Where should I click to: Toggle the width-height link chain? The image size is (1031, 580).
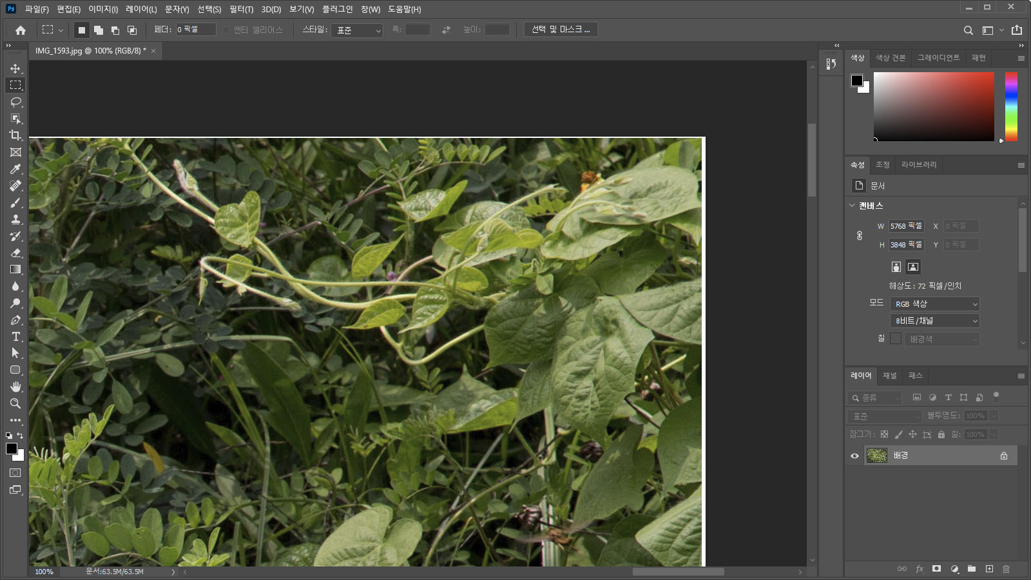(860, 236)
